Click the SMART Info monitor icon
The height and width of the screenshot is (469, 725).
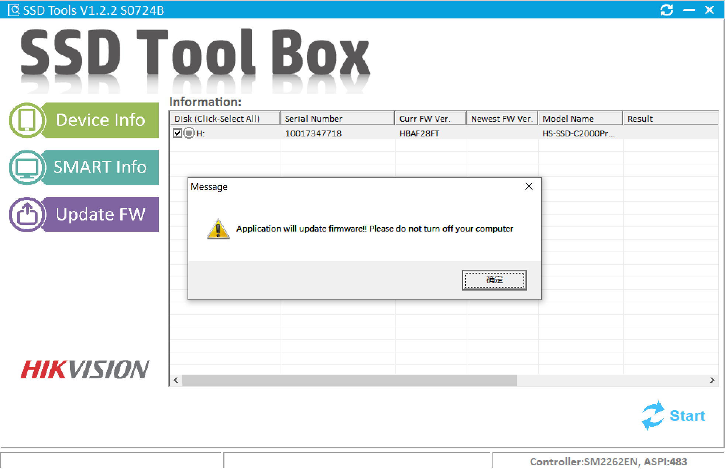(x=27, y=167)
